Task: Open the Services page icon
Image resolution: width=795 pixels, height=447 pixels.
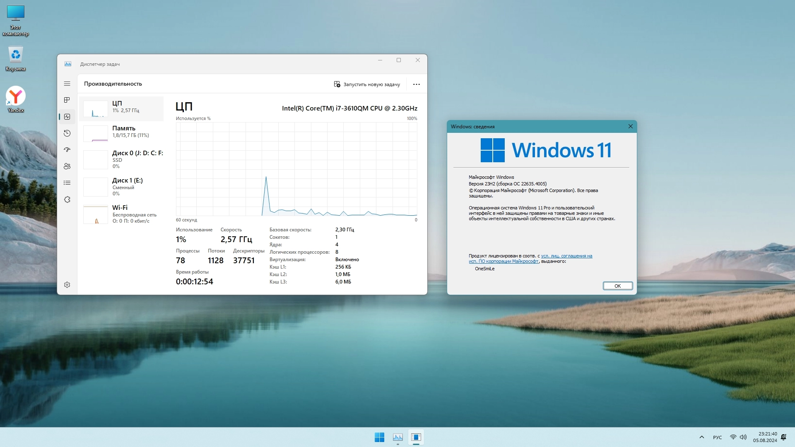Action: pyautogui.click(x=67, y=199)
